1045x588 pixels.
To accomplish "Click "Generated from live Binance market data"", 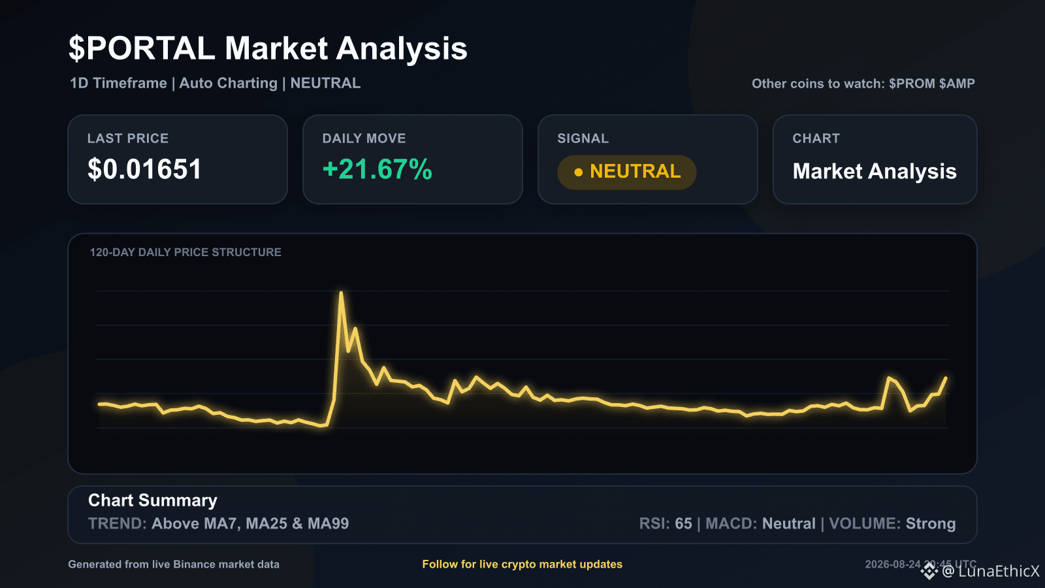I will pyautogui.click(x=174, y=564).
